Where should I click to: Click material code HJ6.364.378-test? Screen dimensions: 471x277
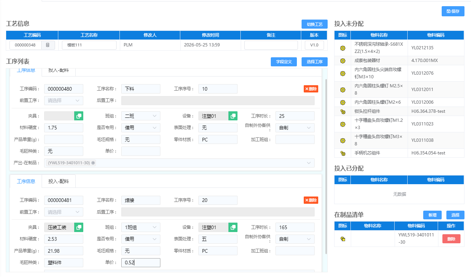[x=428, y=111]
